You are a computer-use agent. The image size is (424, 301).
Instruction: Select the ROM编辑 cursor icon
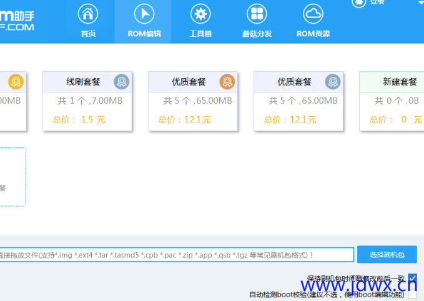point(144,14)
